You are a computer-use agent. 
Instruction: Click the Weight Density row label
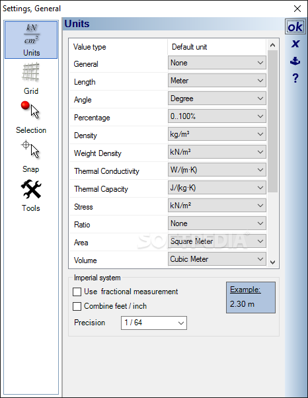(98, 153)
